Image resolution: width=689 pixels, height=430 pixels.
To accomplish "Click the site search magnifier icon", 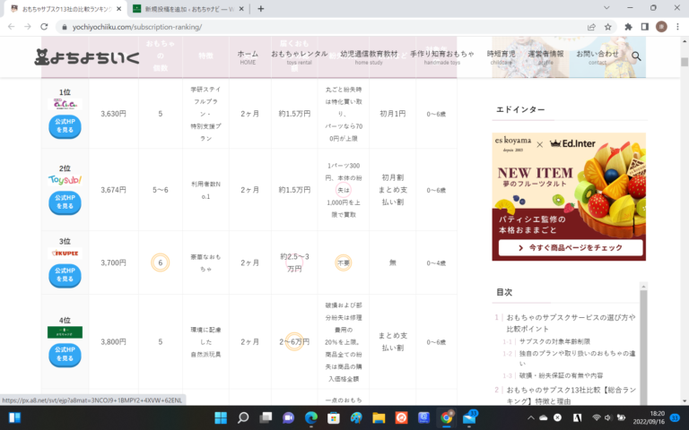I will pyautogui.click(x=636, y=56).
